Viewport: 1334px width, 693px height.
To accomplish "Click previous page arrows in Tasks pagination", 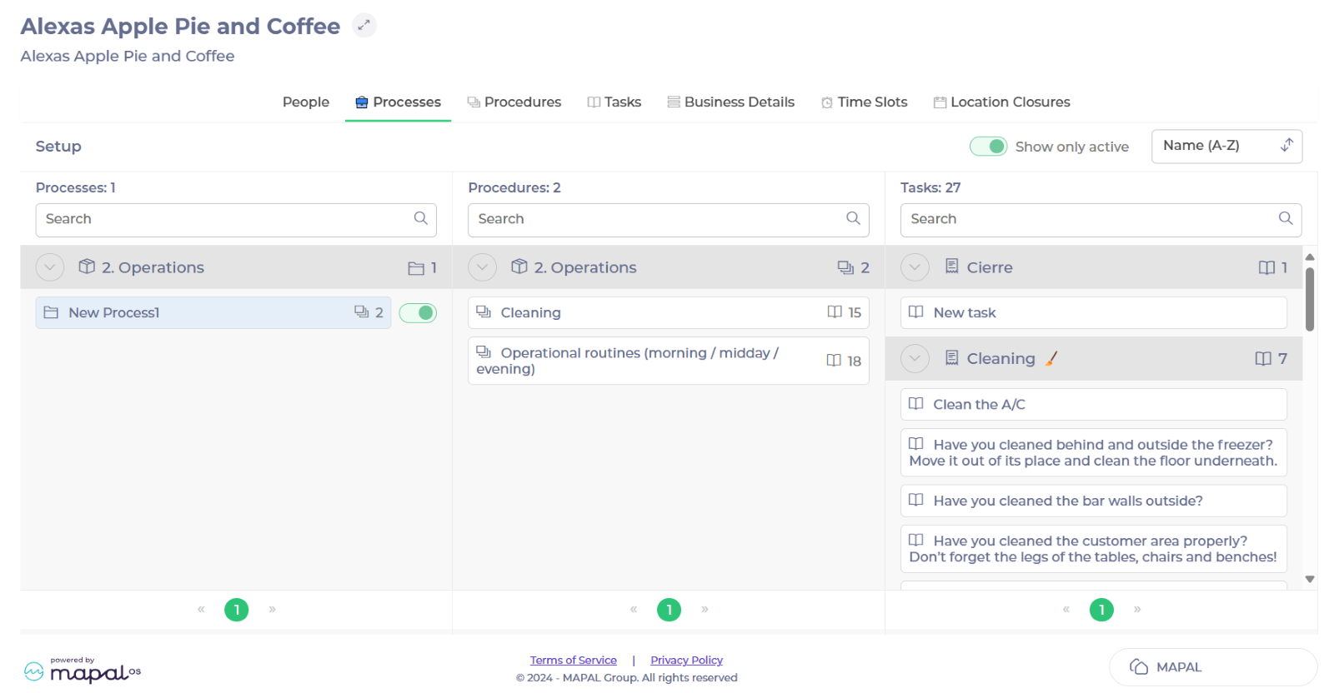I will (1066, 609).
